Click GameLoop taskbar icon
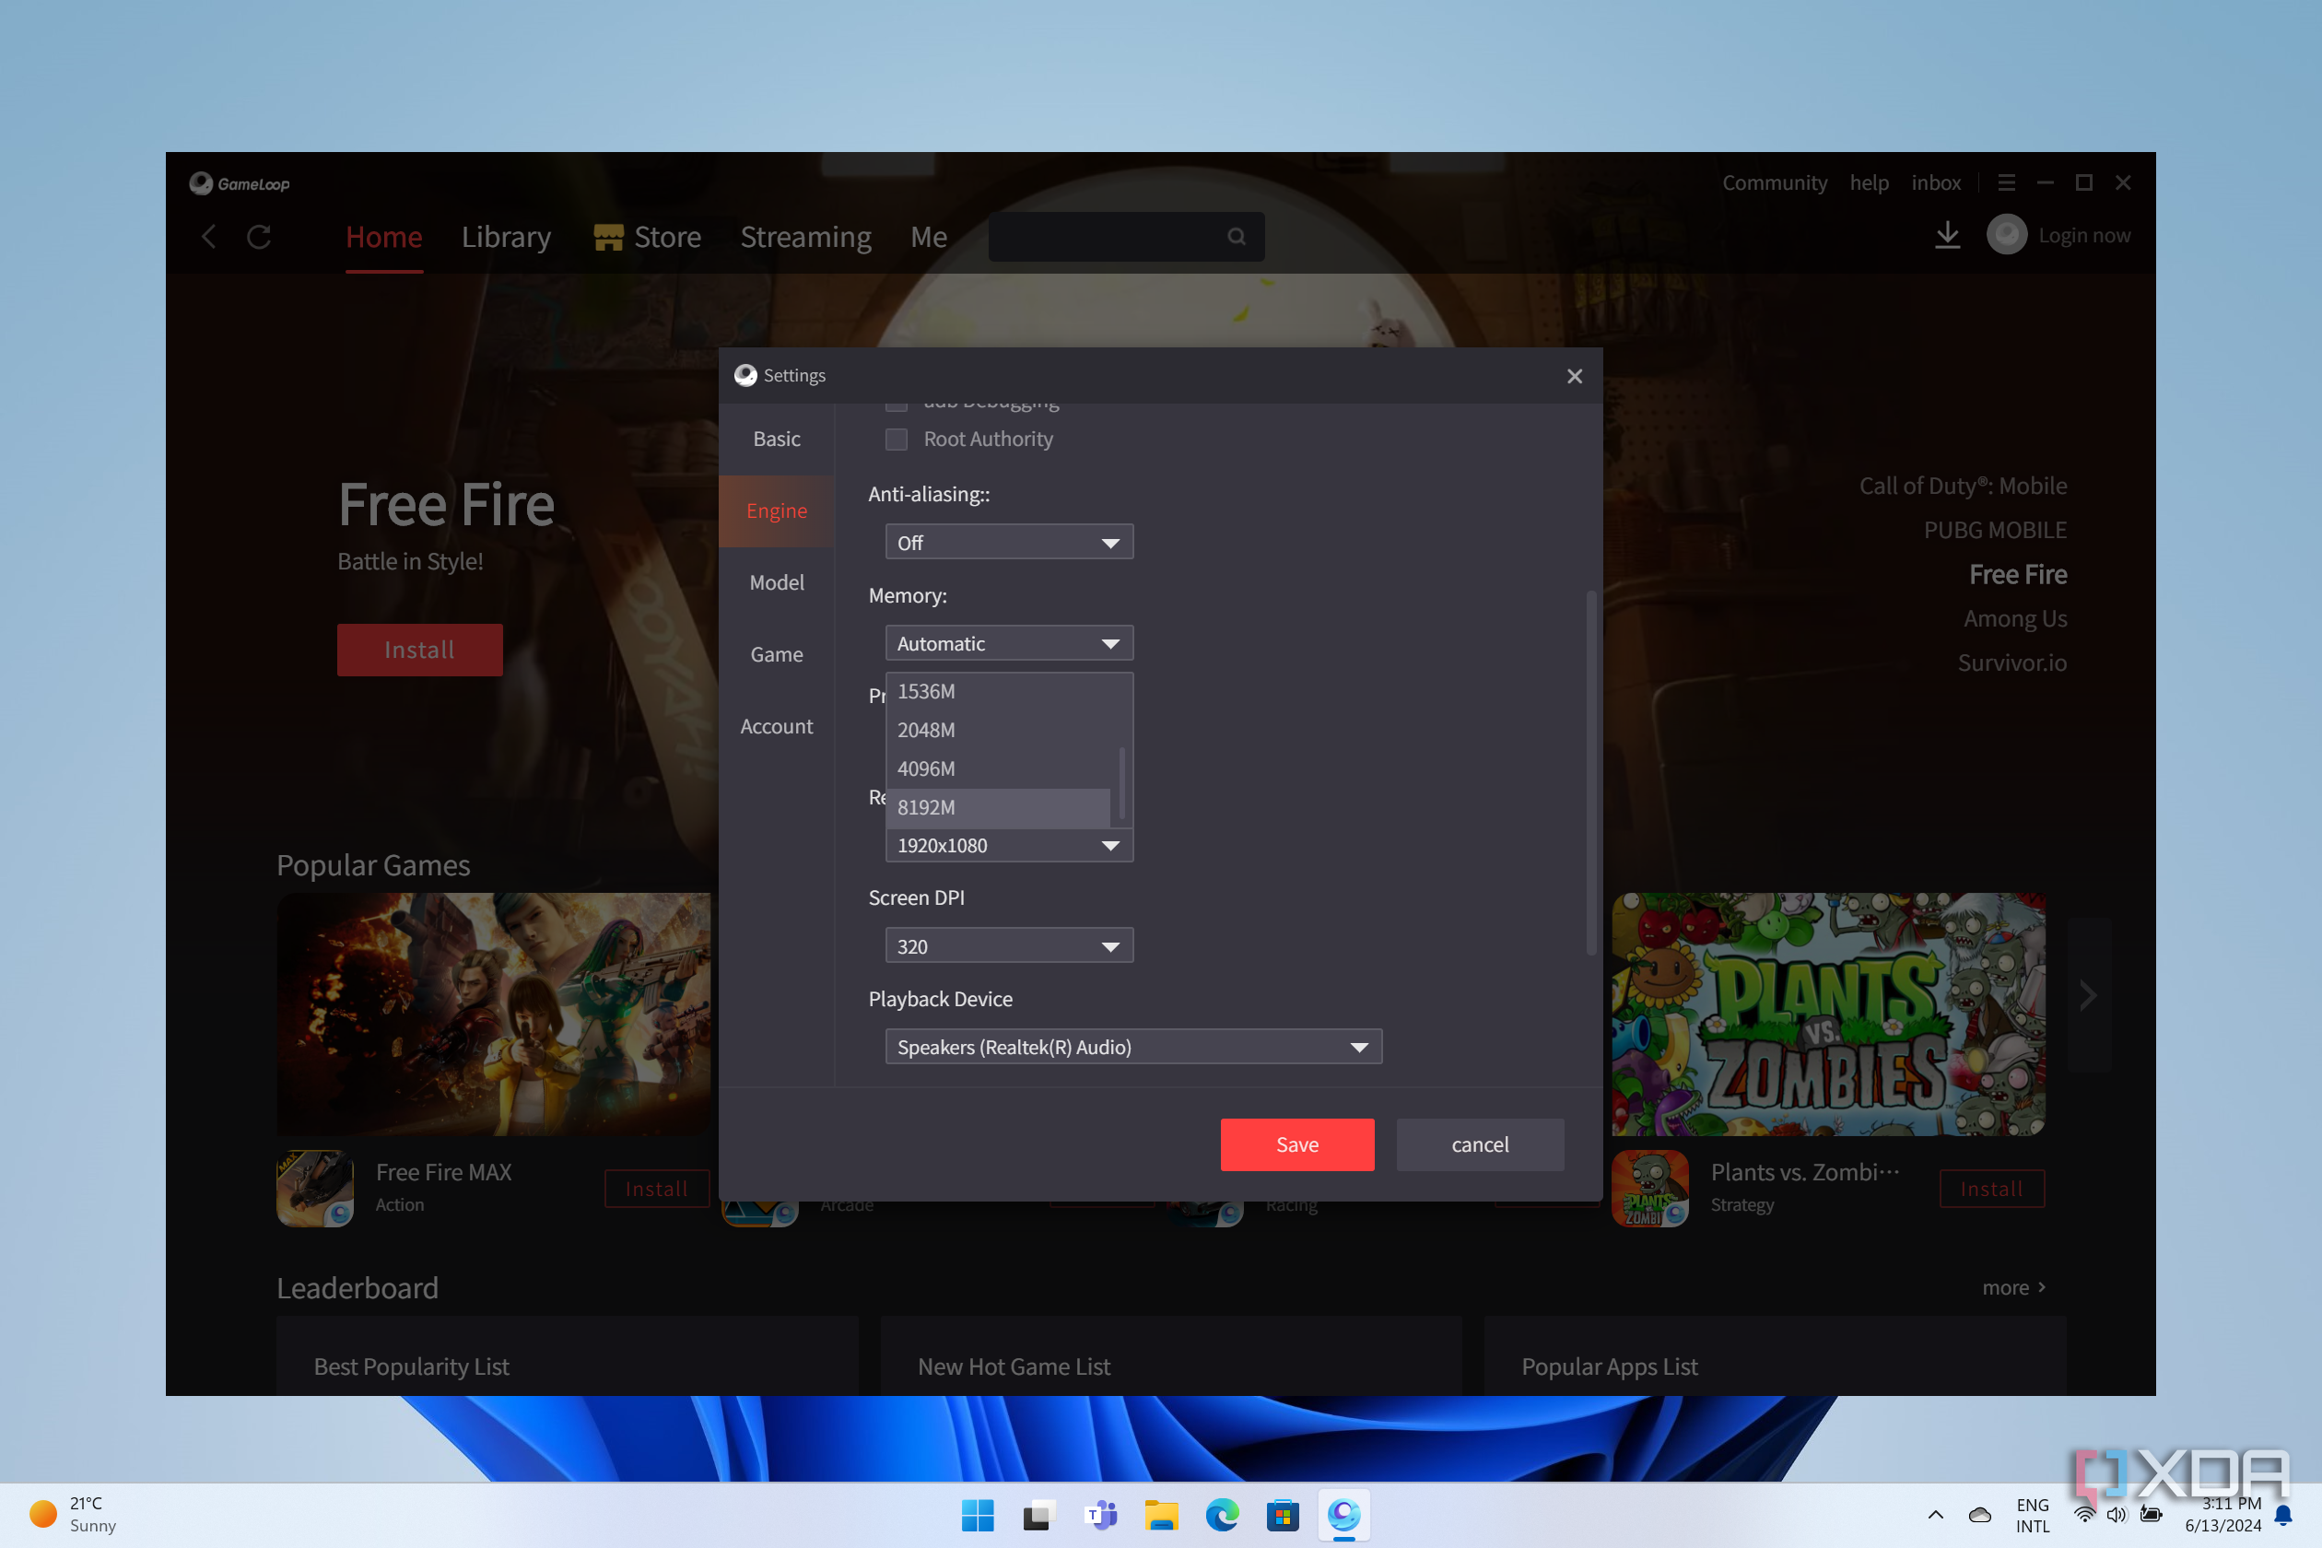2322x1548 pixels. coord(1344,1515)
